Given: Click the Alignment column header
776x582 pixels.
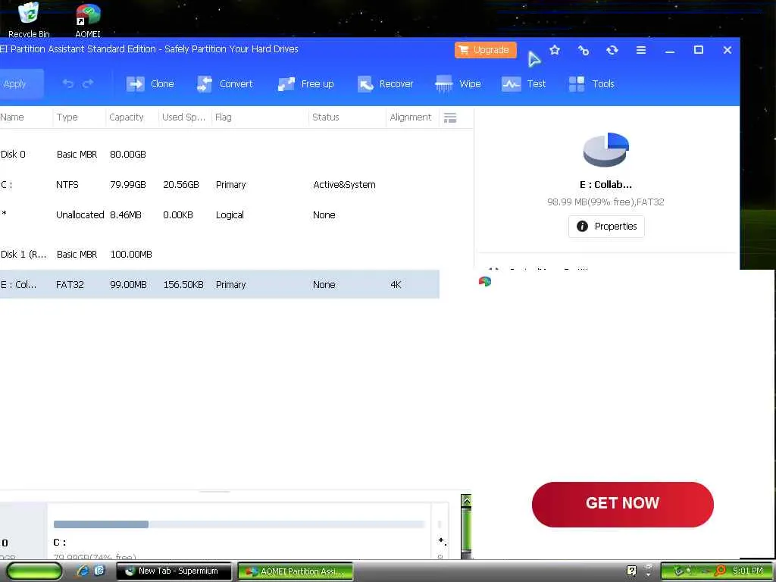Looking at the screenshot, I should pyautogui.click(x=410, y=117).
